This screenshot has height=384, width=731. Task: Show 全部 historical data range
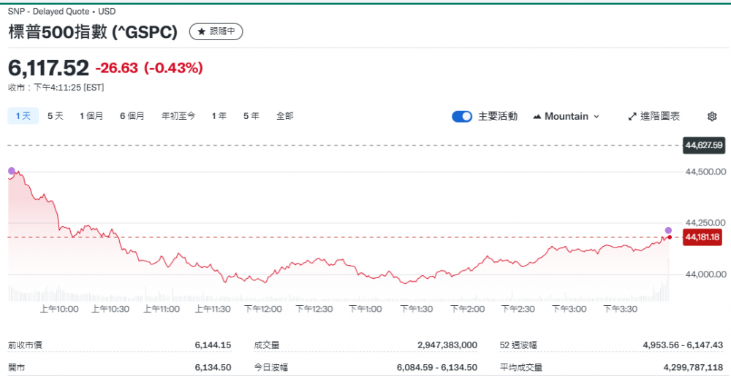click(284, 116)
